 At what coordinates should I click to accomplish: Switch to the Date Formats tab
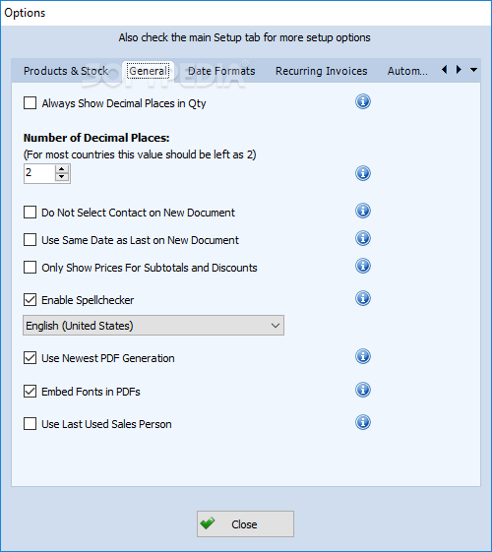click(221, 71)
